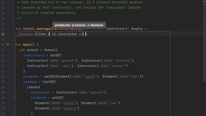Toggle the closing fold marker on line 25
The height and width of the screenshot is (116, 206).
coord(14,71)
